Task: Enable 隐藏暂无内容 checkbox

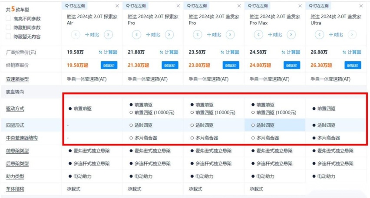Action: coord(8,36)
